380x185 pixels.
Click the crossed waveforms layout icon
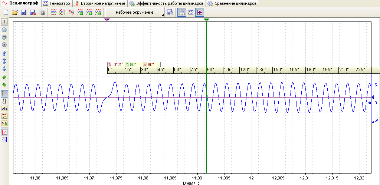pos(62,12)
